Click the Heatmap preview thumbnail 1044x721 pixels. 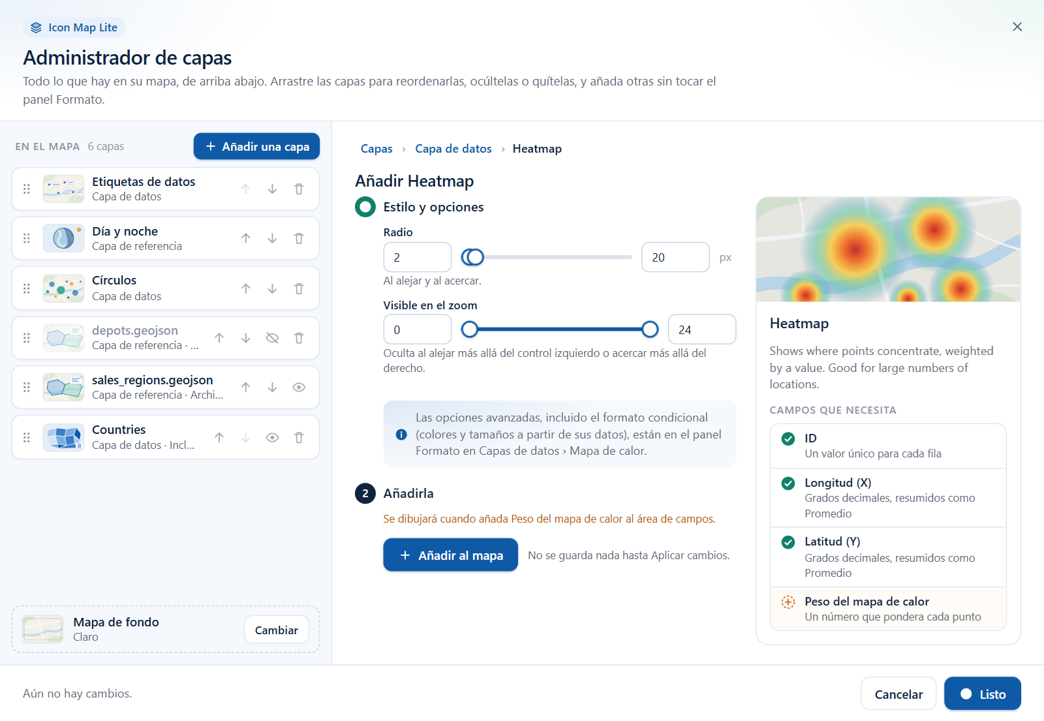(x=888, y=249)
